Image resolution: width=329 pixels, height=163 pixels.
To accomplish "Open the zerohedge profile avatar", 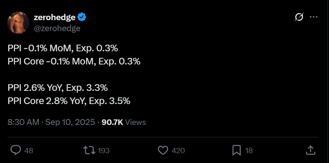I will coord(19,23).
